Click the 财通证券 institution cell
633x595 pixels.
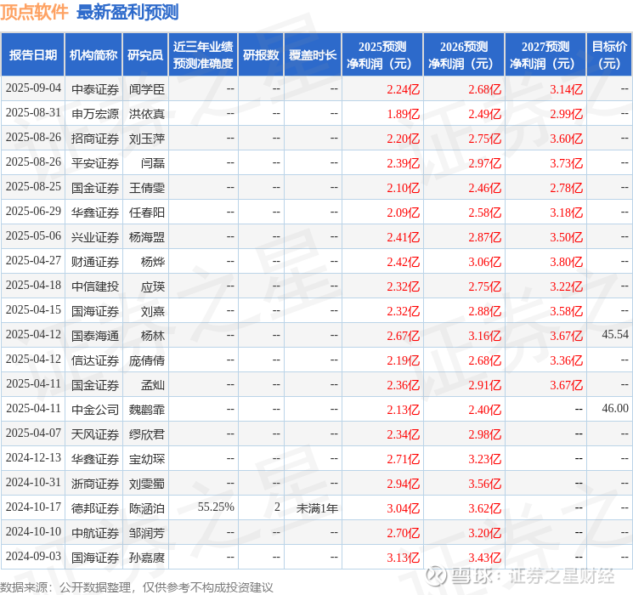point(95,262)
